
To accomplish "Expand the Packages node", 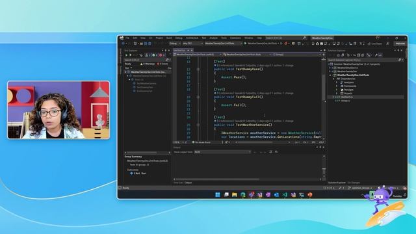I will (x=337, y=90).
